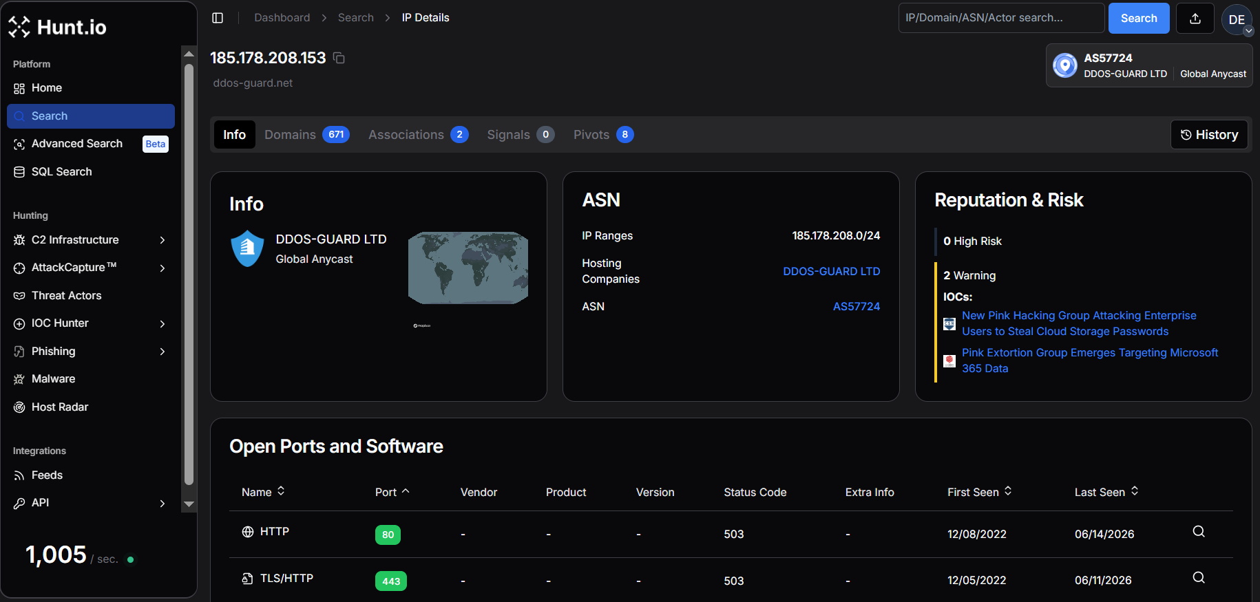The height and width of the screenshot is (602, 1260).
Task: Sort table by Port column
Action: tap(392, 492)
